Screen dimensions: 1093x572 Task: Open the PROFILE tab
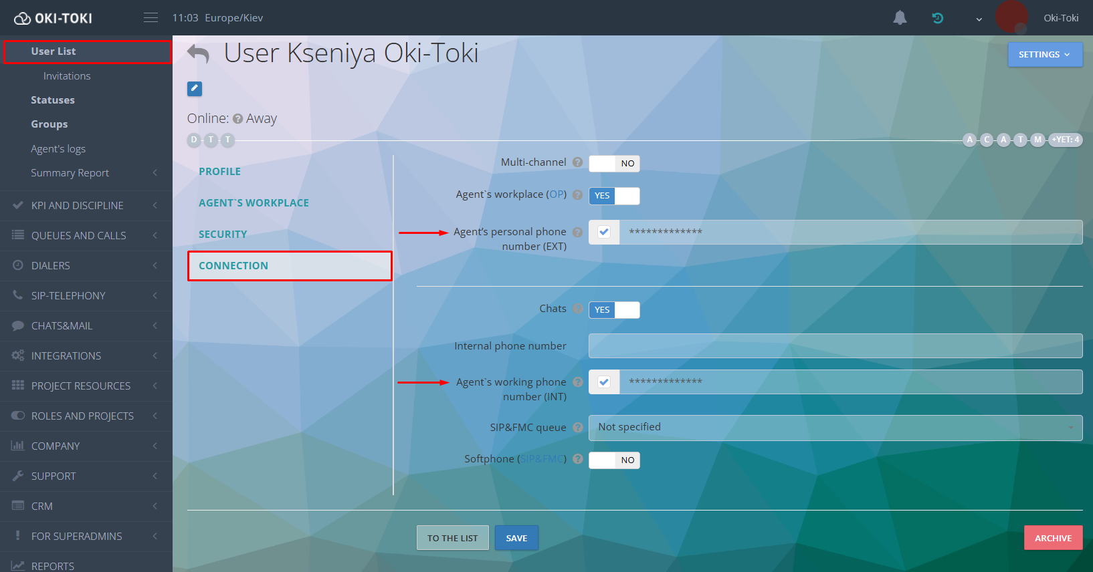(x=219, y=172)
